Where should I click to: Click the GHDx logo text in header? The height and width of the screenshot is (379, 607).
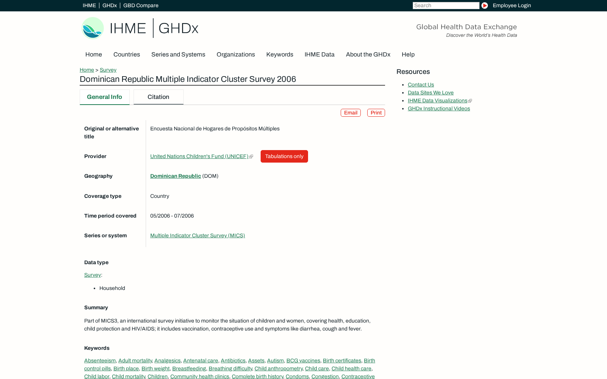tap(178, 28)
